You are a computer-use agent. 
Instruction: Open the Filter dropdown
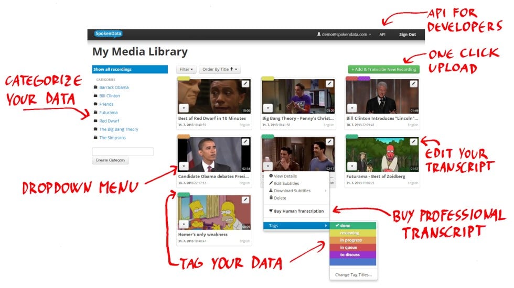pyautogui.click(x=186, y=69)
